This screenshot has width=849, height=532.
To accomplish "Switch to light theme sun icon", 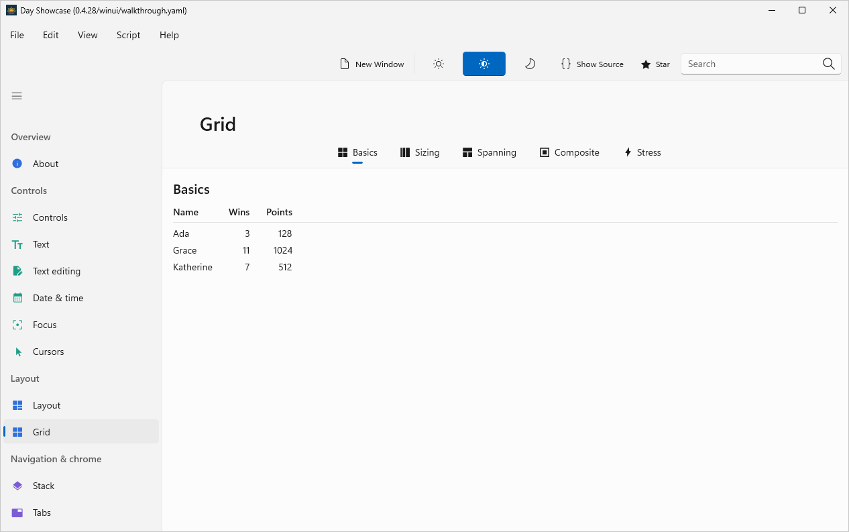I will pyautogui.click(x=439, y=64).
